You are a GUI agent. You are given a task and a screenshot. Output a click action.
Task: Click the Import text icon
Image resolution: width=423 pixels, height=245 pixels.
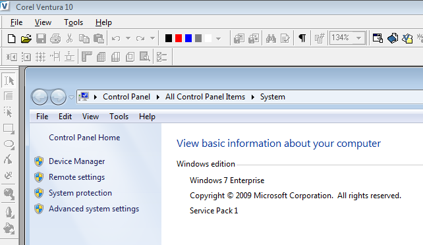click(x=239, y=39)
